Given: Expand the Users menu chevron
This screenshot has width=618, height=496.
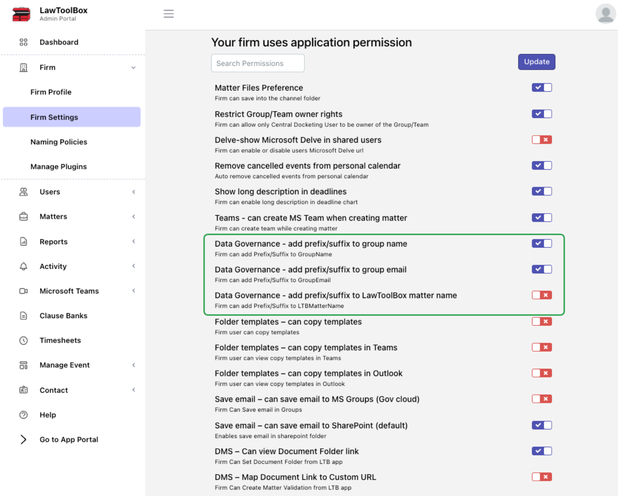Looking at the screenshot, I should point(134,192).
